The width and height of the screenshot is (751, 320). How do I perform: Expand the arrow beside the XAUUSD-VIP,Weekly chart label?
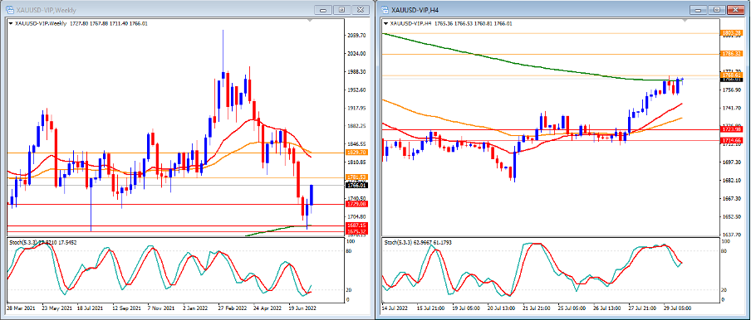(11, 23)
